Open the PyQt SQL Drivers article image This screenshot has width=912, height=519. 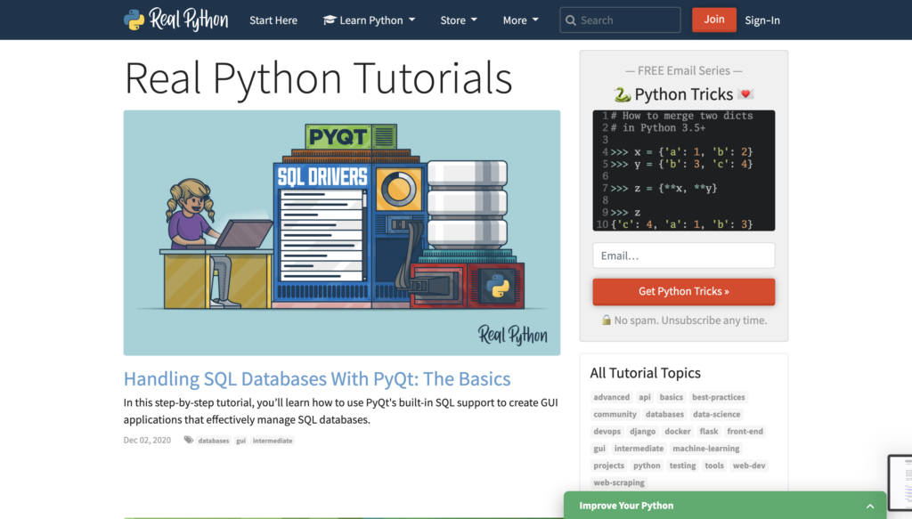pos(341,232)
